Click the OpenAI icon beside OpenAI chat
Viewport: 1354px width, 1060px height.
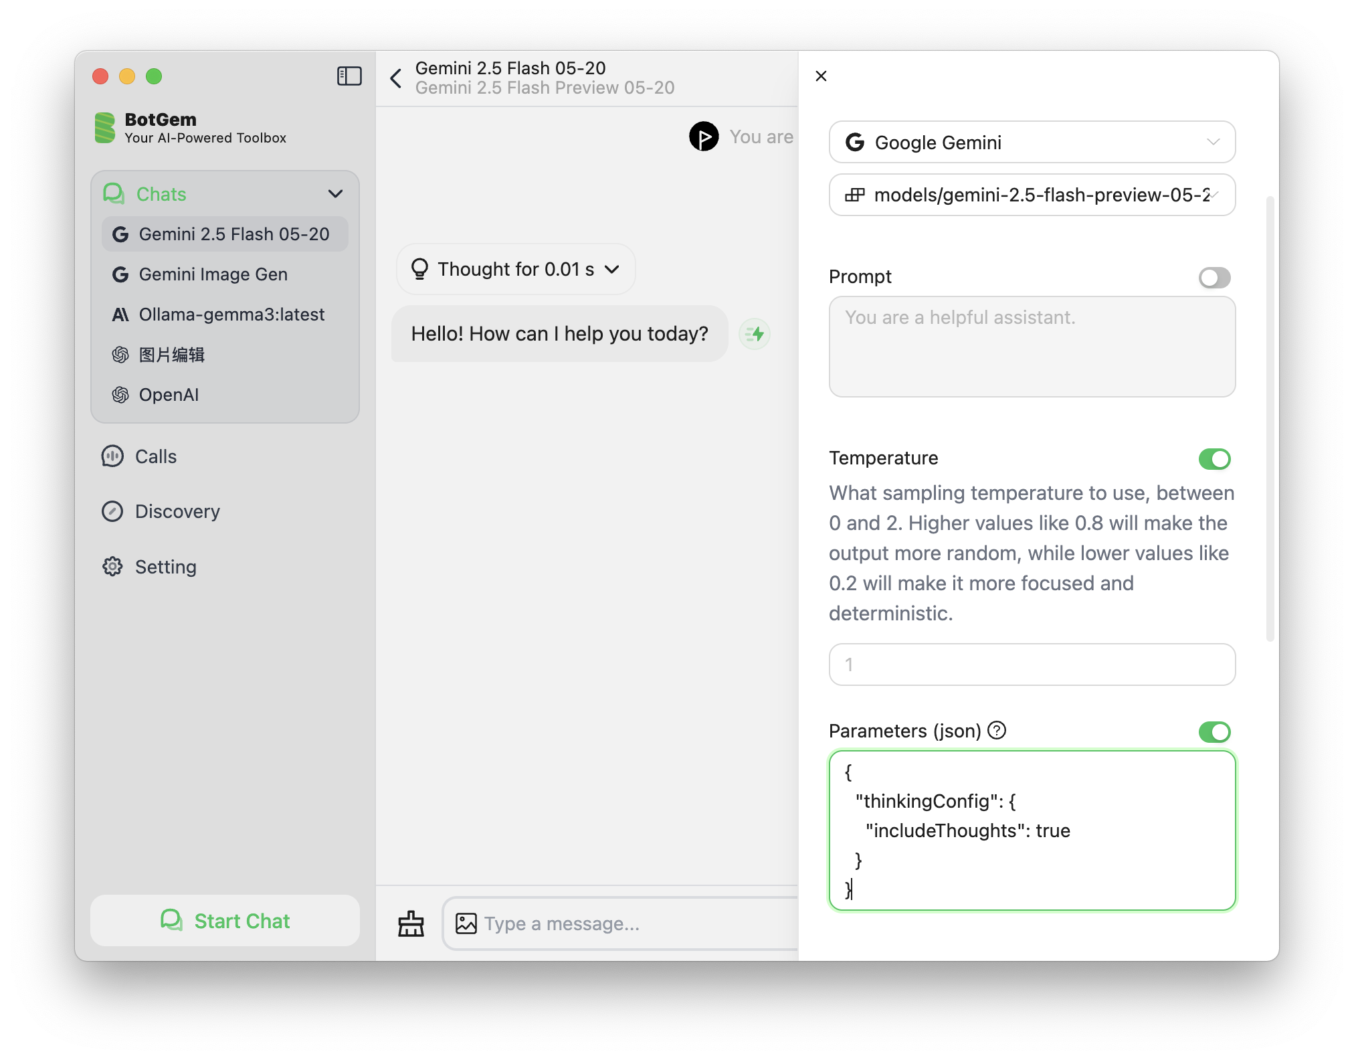pos(120,395)
